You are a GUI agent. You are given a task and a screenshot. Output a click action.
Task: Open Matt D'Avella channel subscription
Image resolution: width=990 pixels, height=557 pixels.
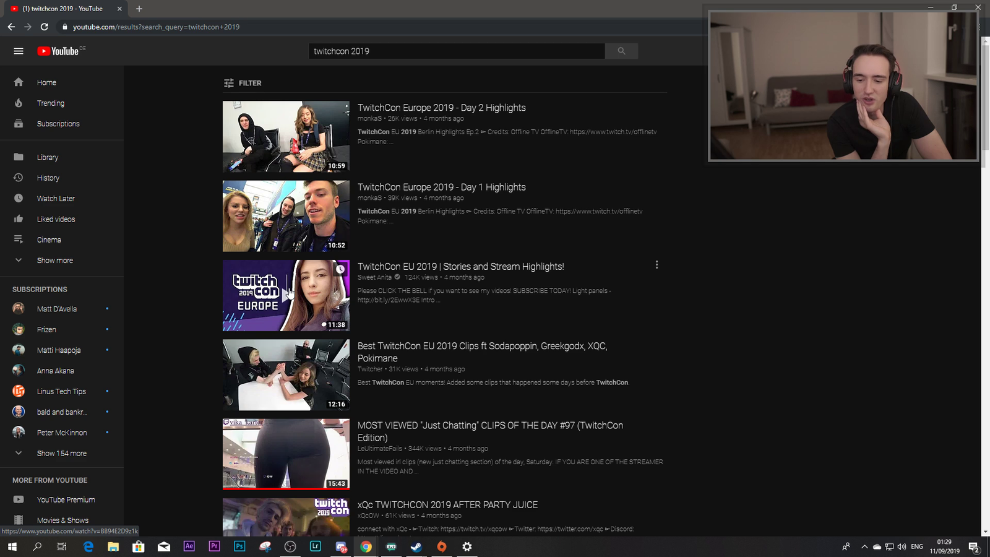(x=62, y=309)
